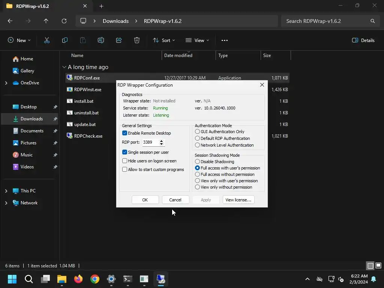Screen dimensions: 384x288
Task: Open the New dropdown menu
Action: coord(19,40)
